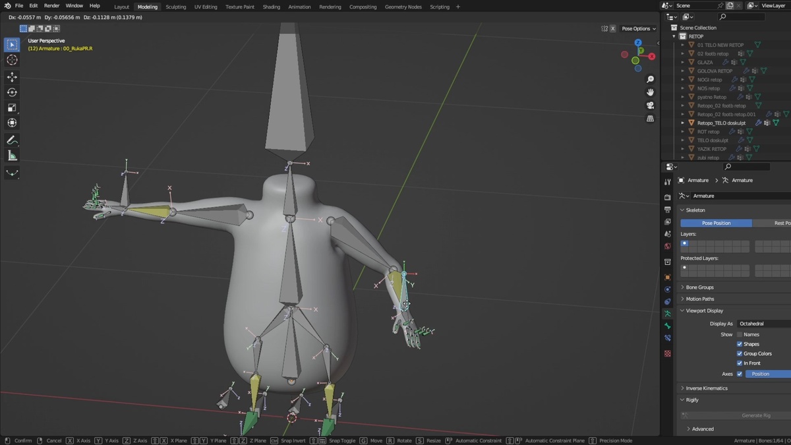
Task: Click the Armature data name field
Action: (740, 196)
